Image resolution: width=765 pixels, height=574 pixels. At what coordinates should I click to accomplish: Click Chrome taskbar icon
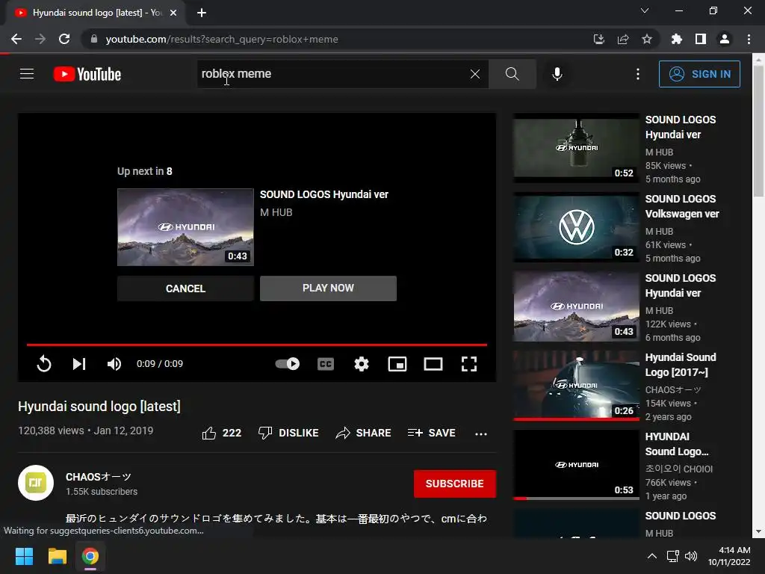pos(90,556)
